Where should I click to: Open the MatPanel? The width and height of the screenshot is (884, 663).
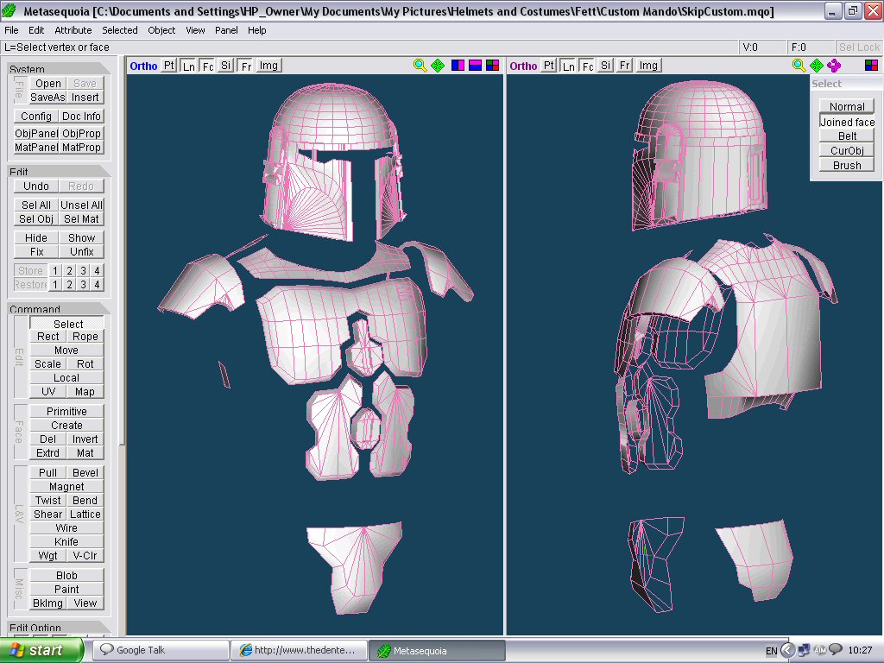pos(36,147)
